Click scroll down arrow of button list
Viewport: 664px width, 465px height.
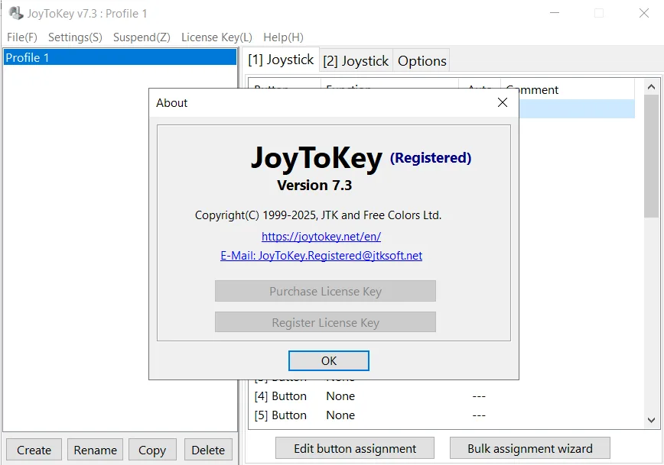651,420
